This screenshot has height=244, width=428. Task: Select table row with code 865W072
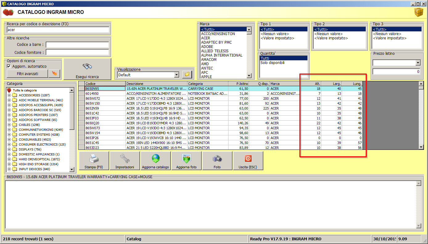pyautogui.click(x=220, y=98)
